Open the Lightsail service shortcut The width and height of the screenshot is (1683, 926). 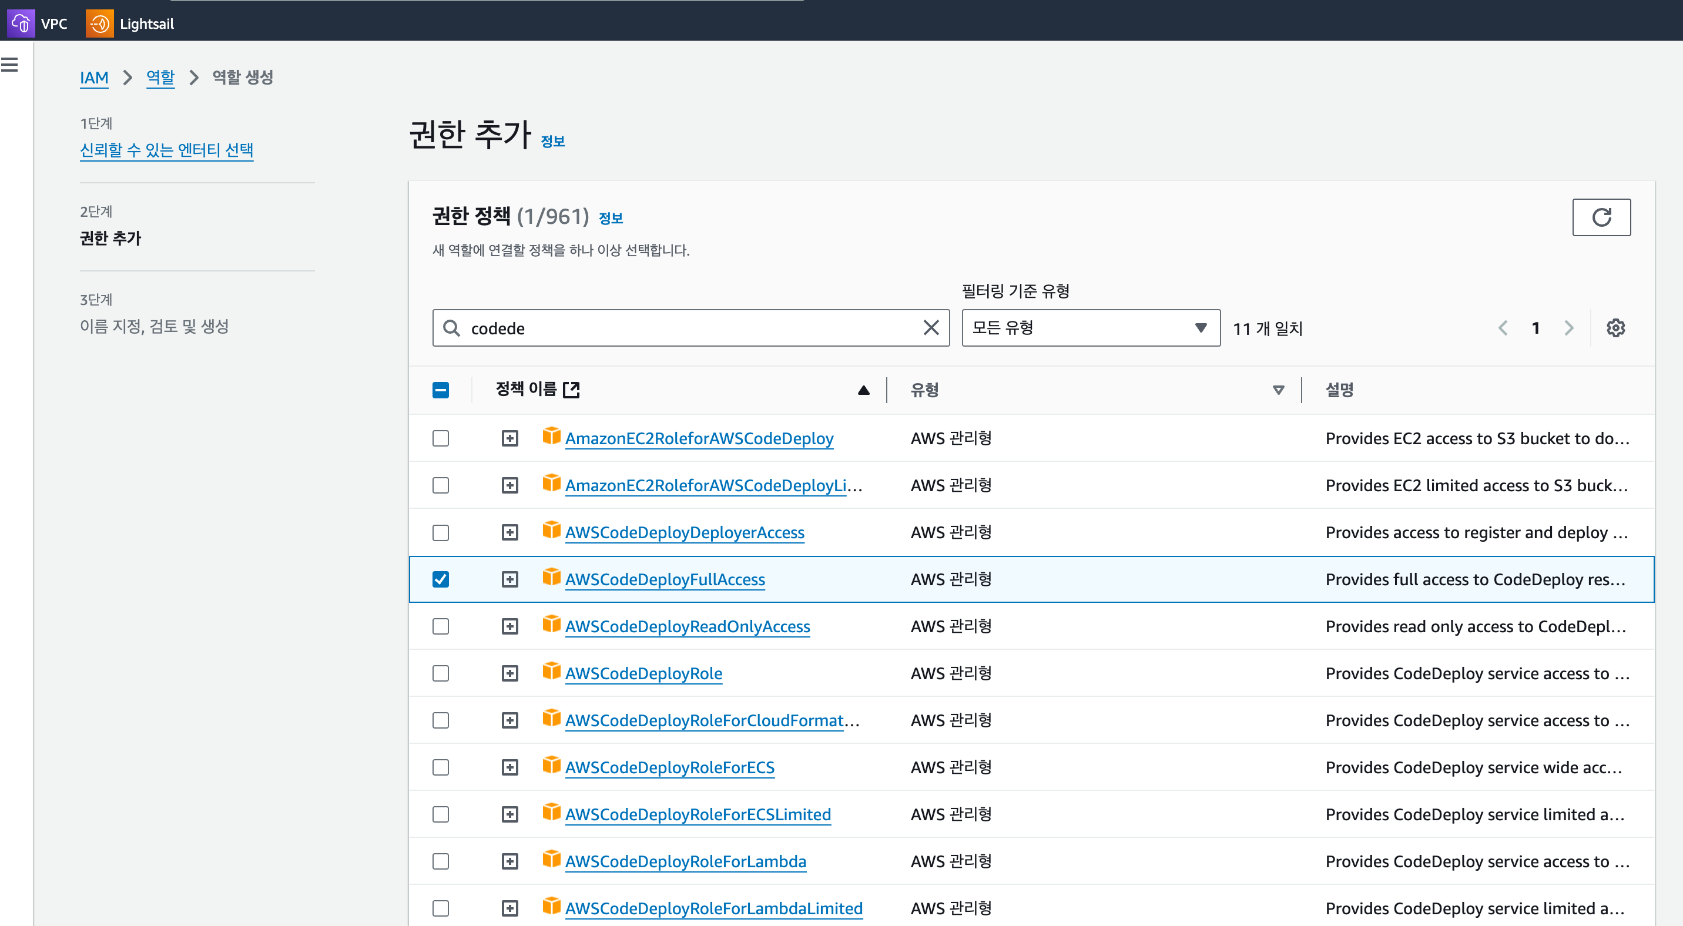point(130,24)
